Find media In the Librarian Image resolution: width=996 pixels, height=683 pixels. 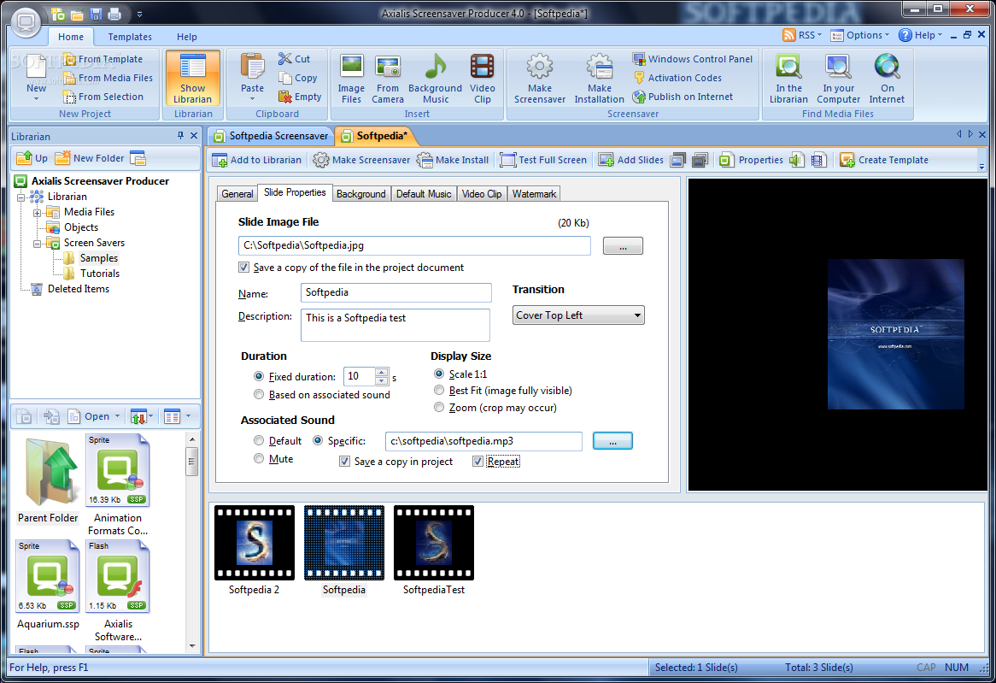(788, 79)
